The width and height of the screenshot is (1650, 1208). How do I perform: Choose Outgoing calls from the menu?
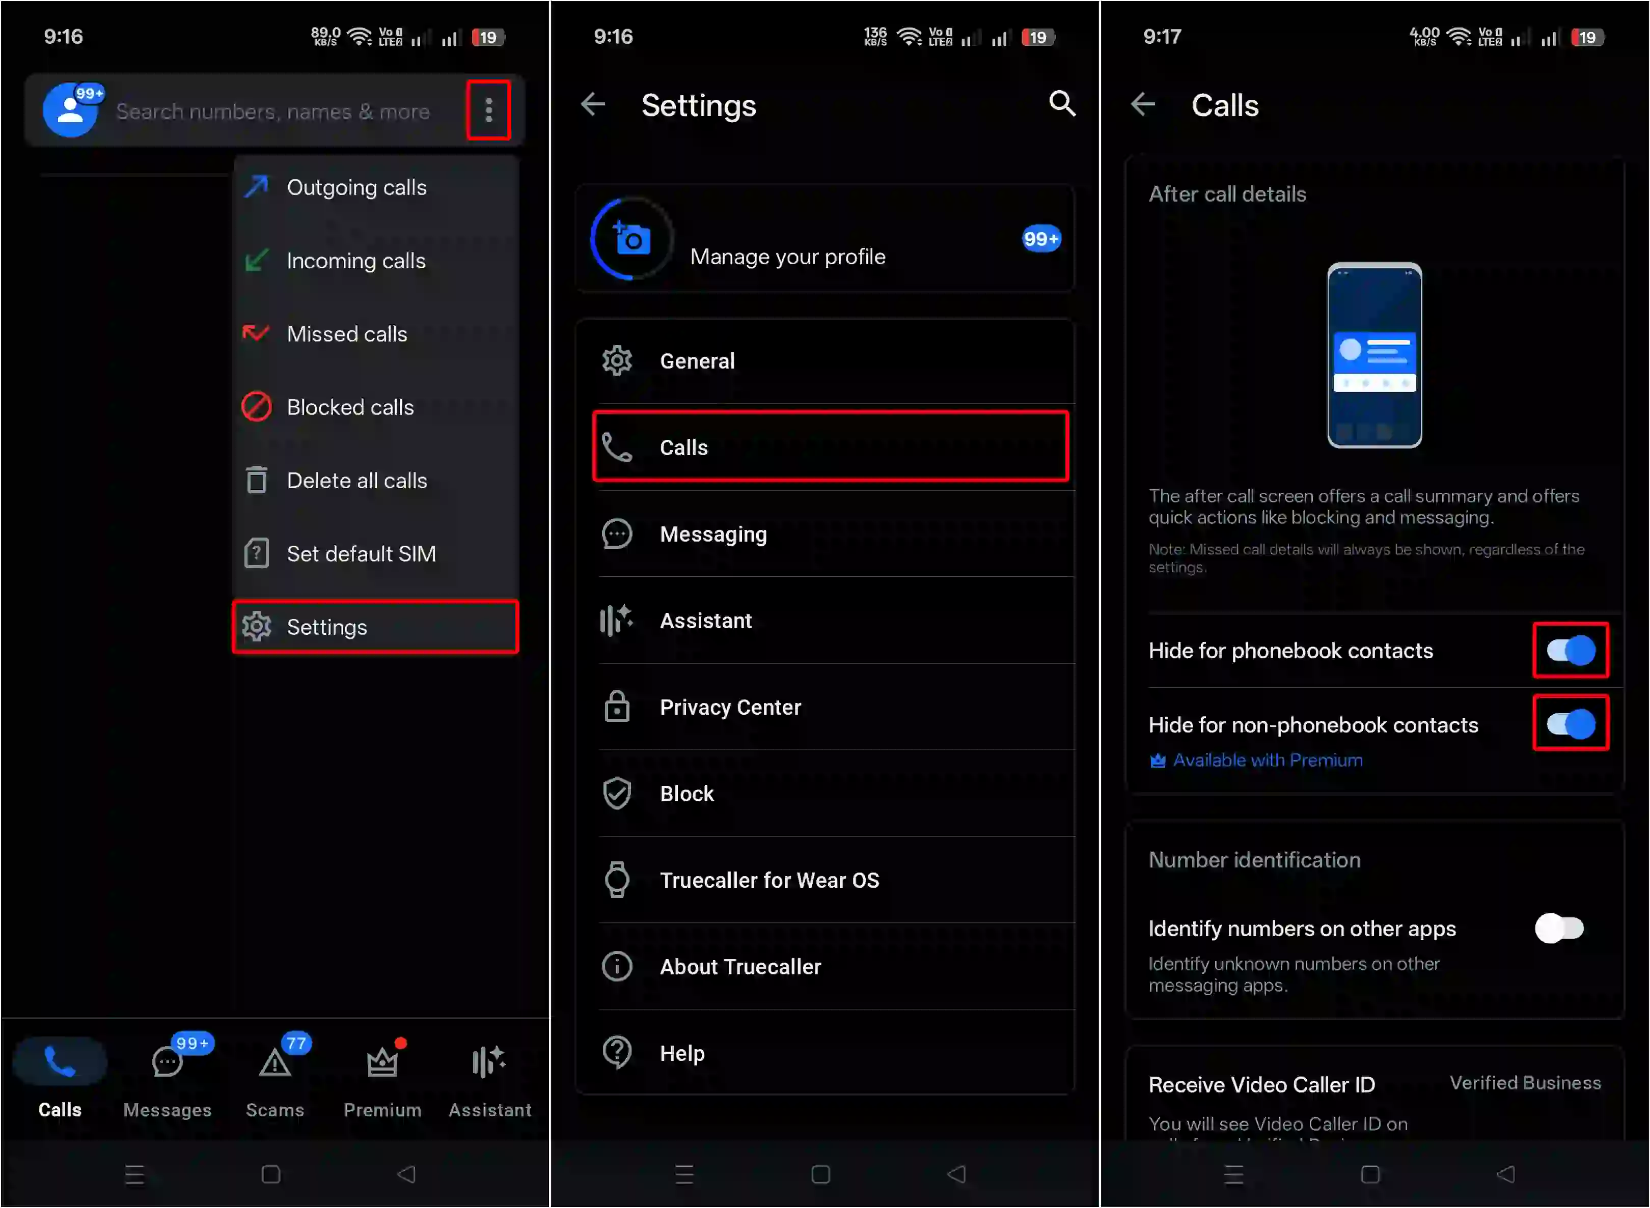tap(376, 188)
